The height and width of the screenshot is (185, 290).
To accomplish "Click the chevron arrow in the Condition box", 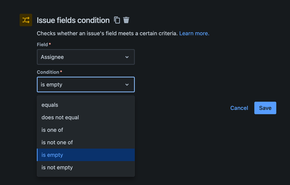I will 127,85.
